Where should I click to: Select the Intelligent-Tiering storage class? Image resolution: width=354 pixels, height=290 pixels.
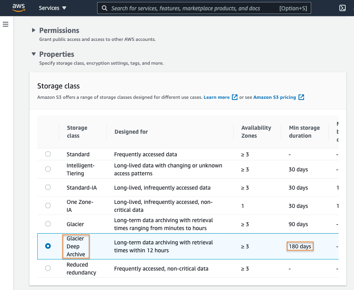[48, 169]
